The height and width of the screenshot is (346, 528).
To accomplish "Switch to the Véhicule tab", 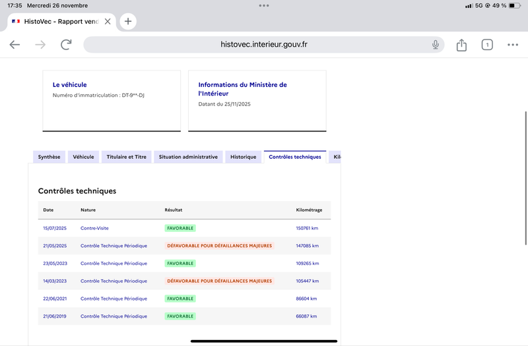I will click(x=83, y=157).
